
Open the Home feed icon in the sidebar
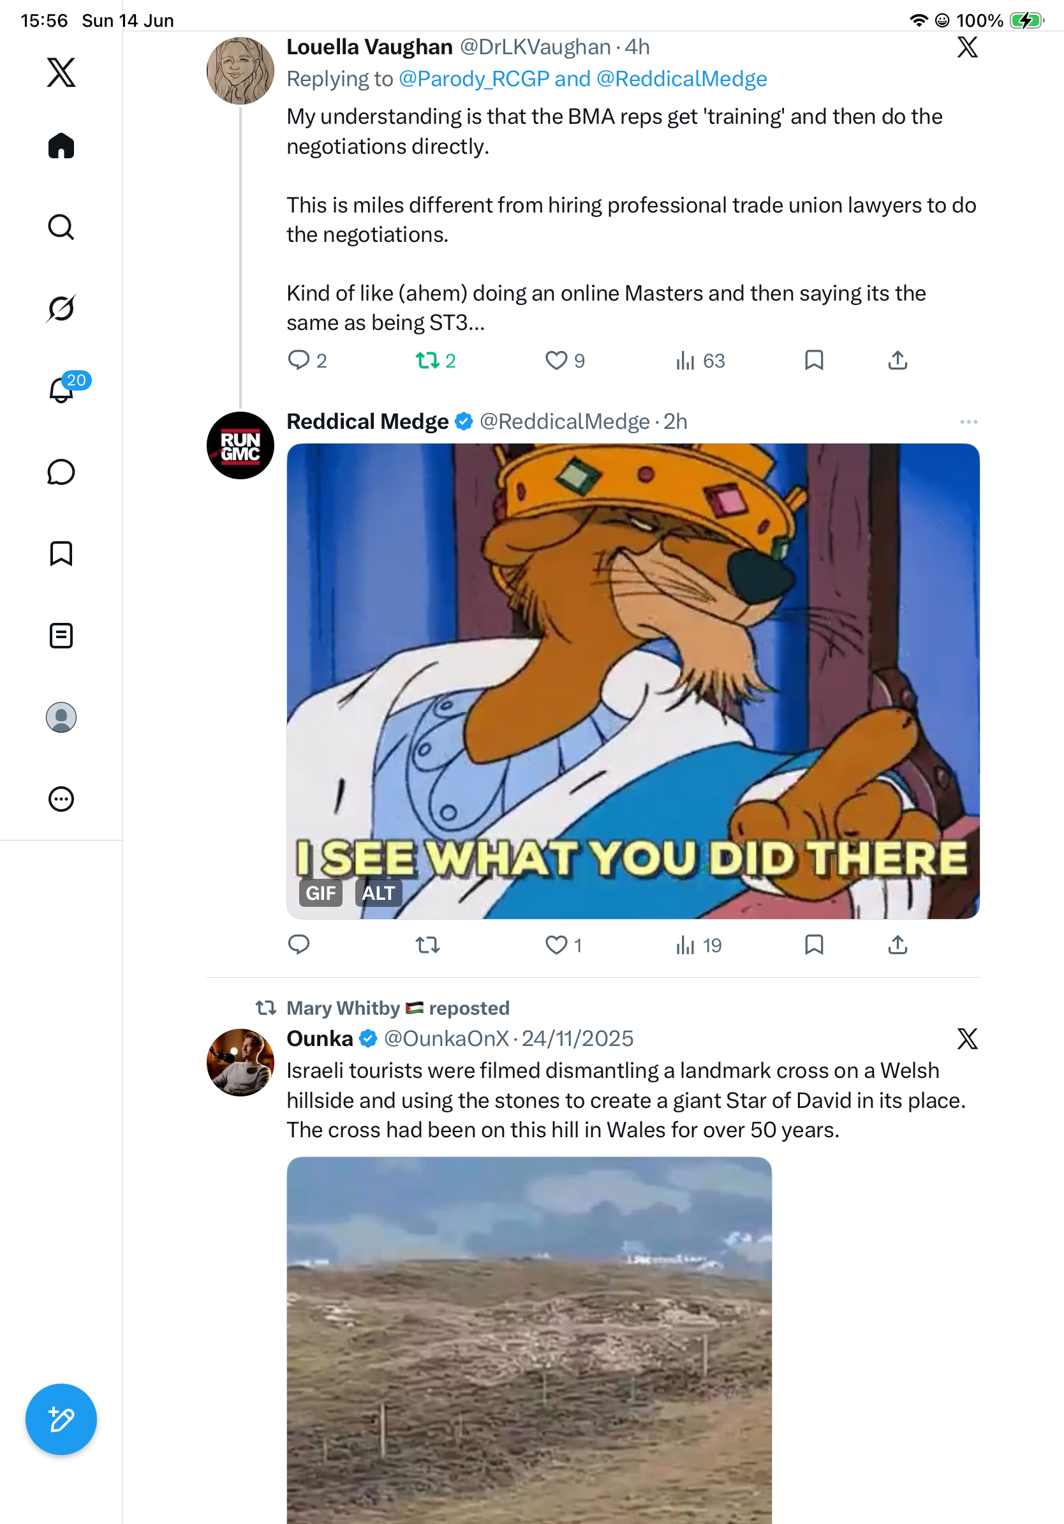click(61, 146)
